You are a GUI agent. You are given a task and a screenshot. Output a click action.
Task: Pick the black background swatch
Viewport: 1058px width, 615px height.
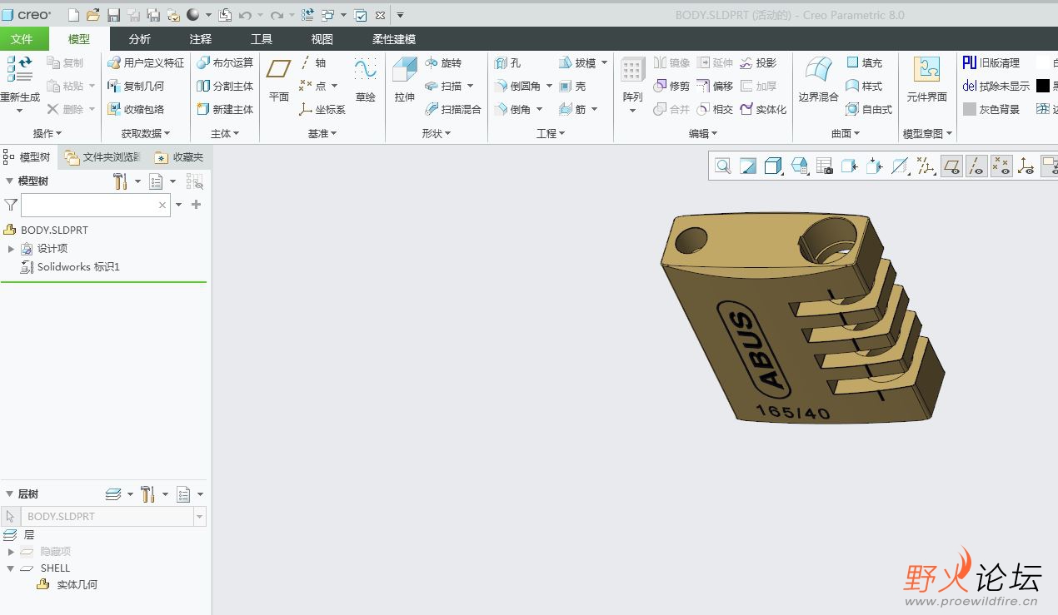1043,87
